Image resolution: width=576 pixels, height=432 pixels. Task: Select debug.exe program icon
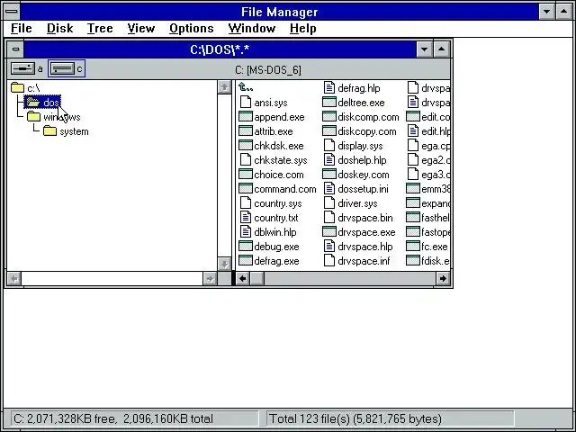(246, 246)
